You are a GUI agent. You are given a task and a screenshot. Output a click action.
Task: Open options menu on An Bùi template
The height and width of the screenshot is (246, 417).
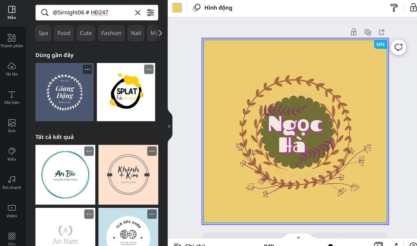pos(89,151)
